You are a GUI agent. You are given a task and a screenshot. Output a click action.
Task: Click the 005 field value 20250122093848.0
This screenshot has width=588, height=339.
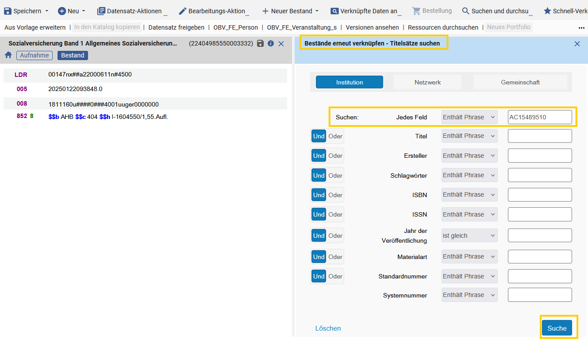click(x=75, y=89)
